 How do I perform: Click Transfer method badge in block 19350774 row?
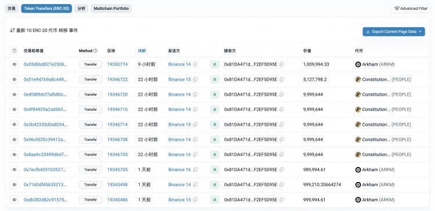pyautogui.click(x=90, y=64)
